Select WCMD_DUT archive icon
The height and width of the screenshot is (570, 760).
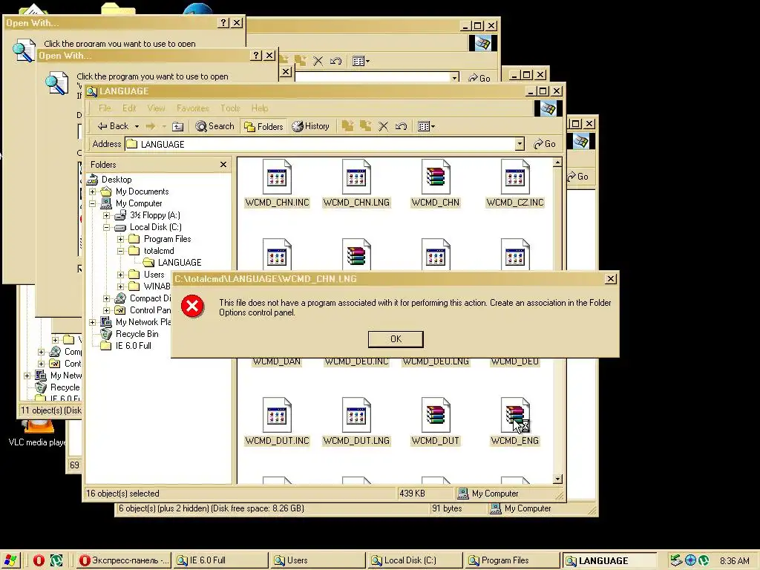coord(435,415)
